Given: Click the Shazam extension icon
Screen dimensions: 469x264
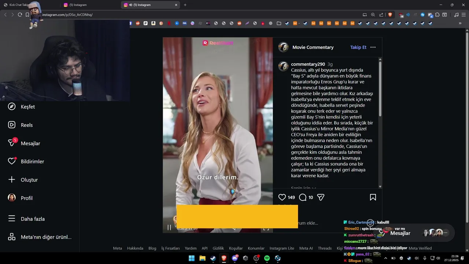Looking at the screenshot, I should click(422, 15).
